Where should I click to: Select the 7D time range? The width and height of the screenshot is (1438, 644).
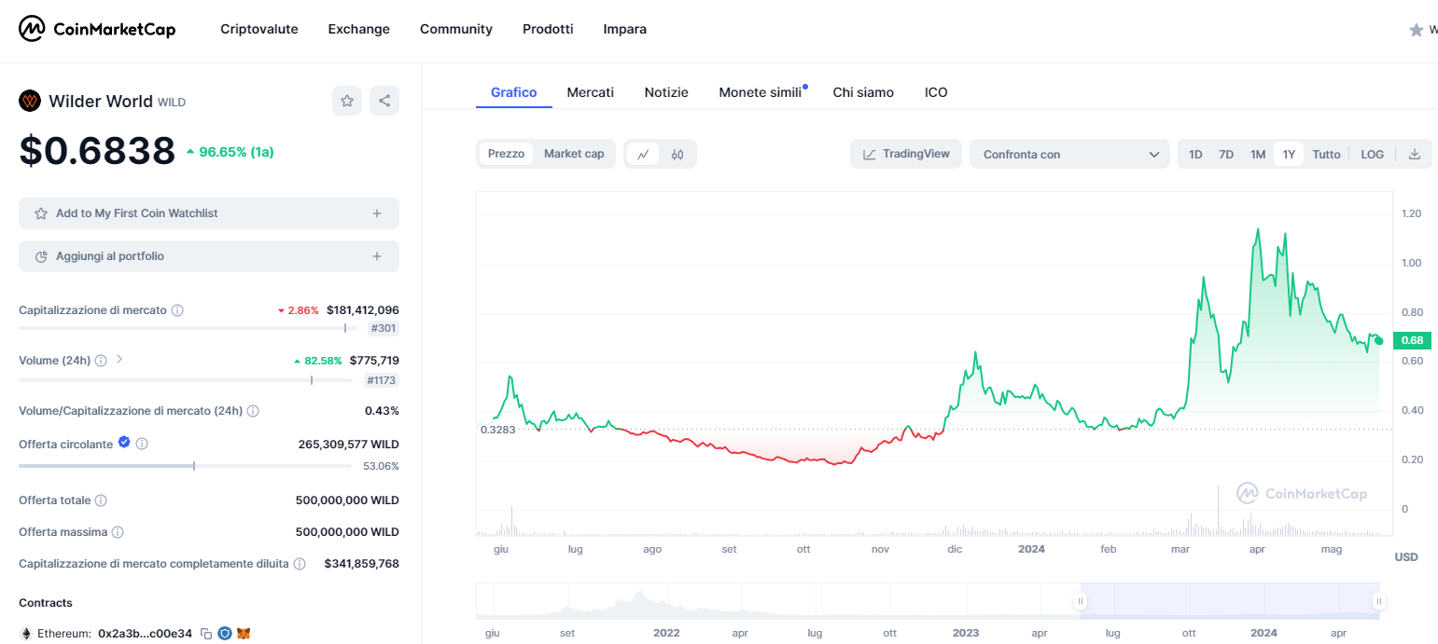tap(1226, 154)
